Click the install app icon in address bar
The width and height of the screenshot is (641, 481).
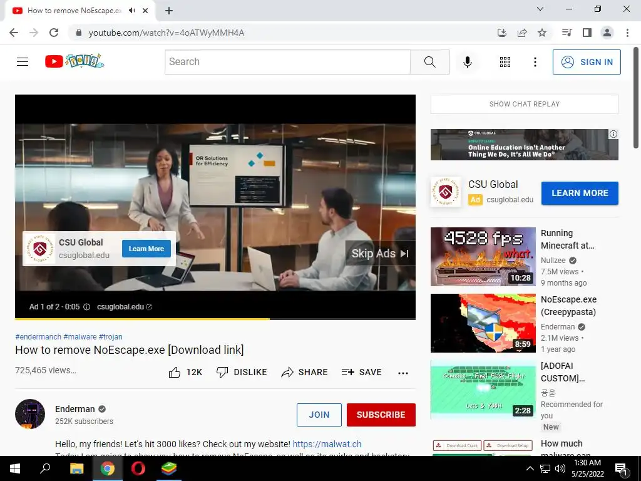click(x=501, y=33)
